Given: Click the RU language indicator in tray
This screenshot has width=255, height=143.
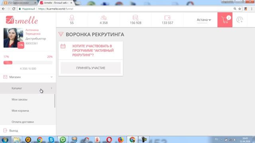Looking at the screenshot, I should (216, 139).
